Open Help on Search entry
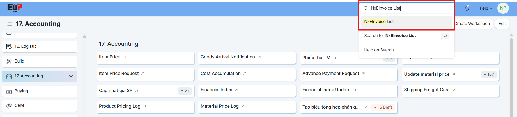The height and width of the screenshot is (117, 517). point(379,50)
